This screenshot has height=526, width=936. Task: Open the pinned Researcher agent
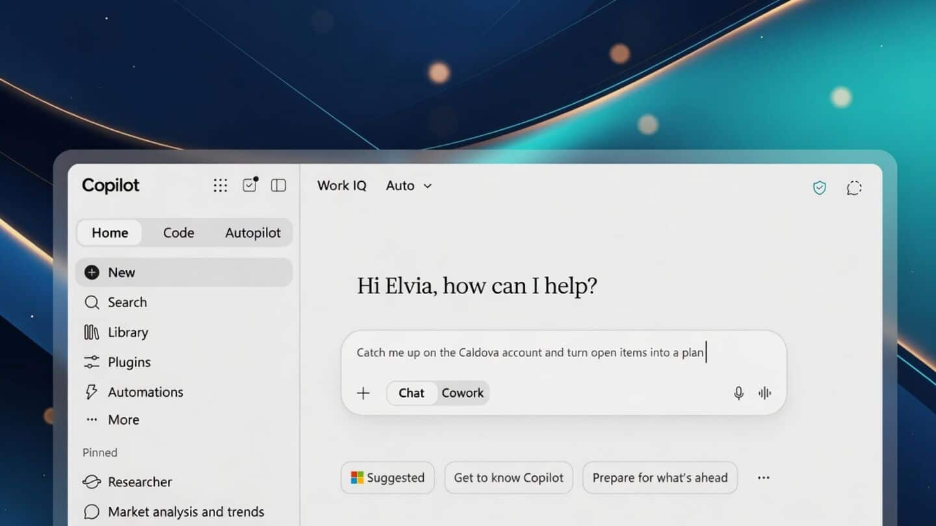coord(184,482)
